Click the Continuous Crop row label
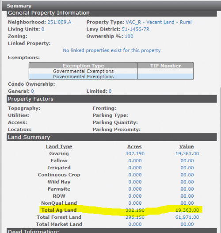 (59, 175)
